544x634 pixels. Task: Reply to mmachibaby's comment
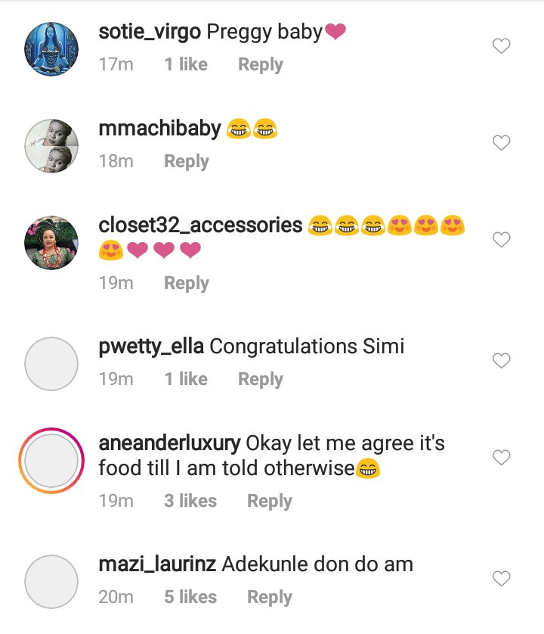[187, 162]
